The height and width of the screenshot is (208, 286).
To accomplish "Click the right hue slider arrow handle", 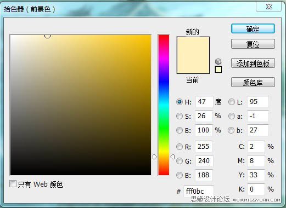I will click(172, 157).
